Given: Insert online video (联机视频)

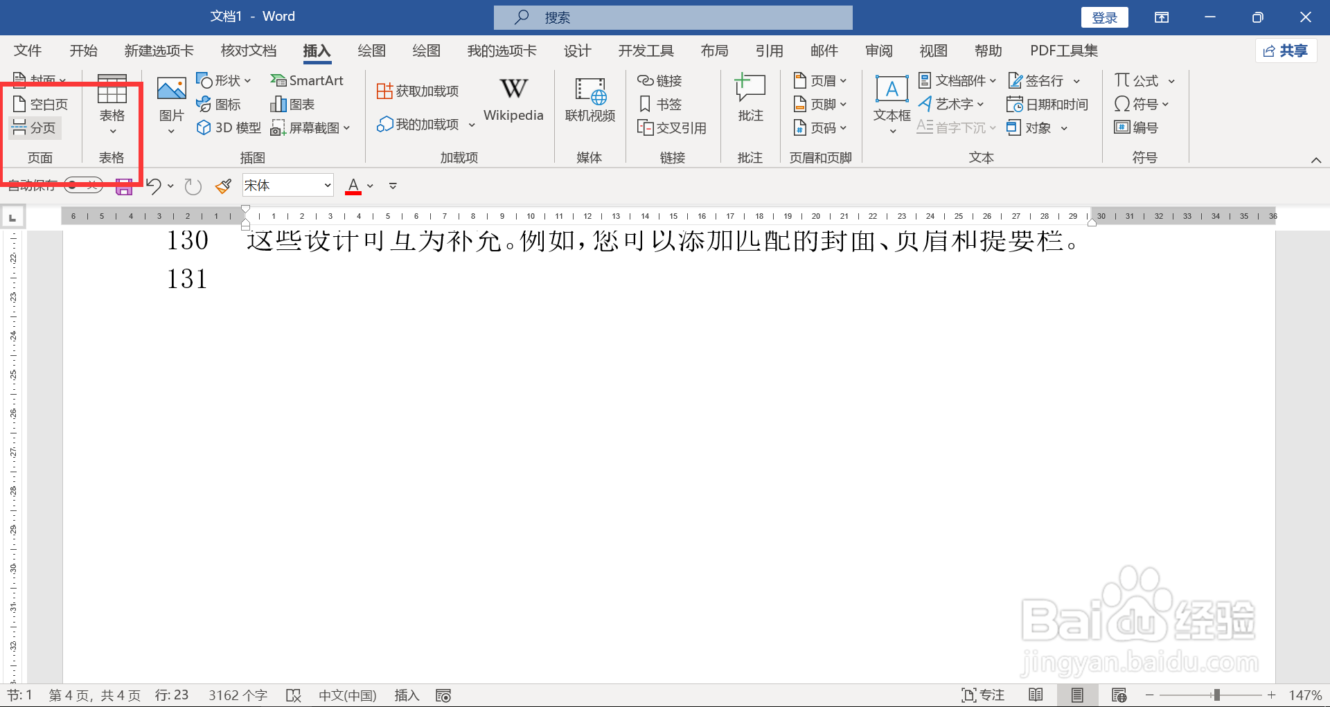Looking at the screenshot, I should (x=590, y=100).
